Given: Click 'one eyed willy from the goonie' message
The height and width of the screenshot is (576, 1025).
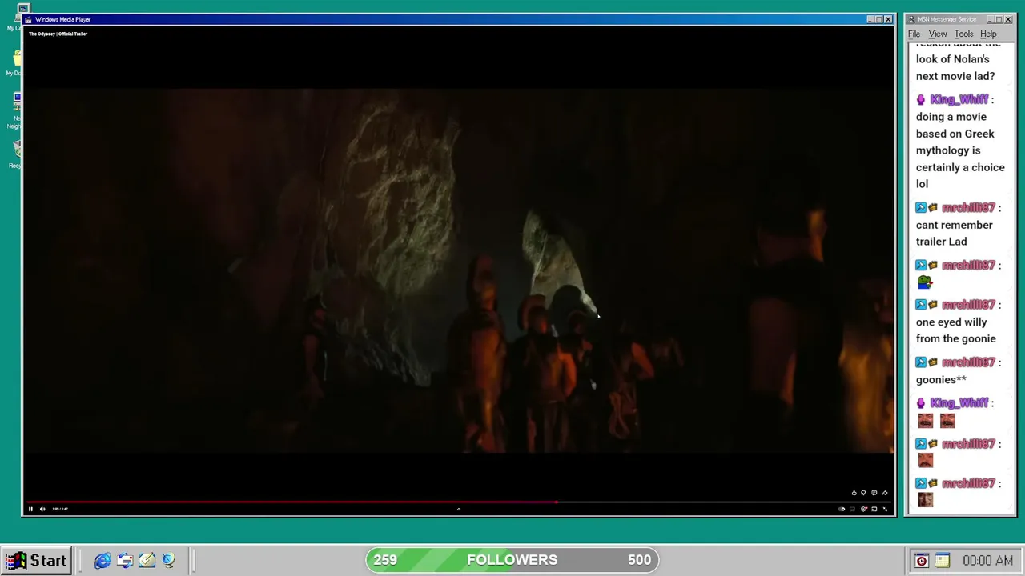Looking at the screenshot, I should 956,330.
